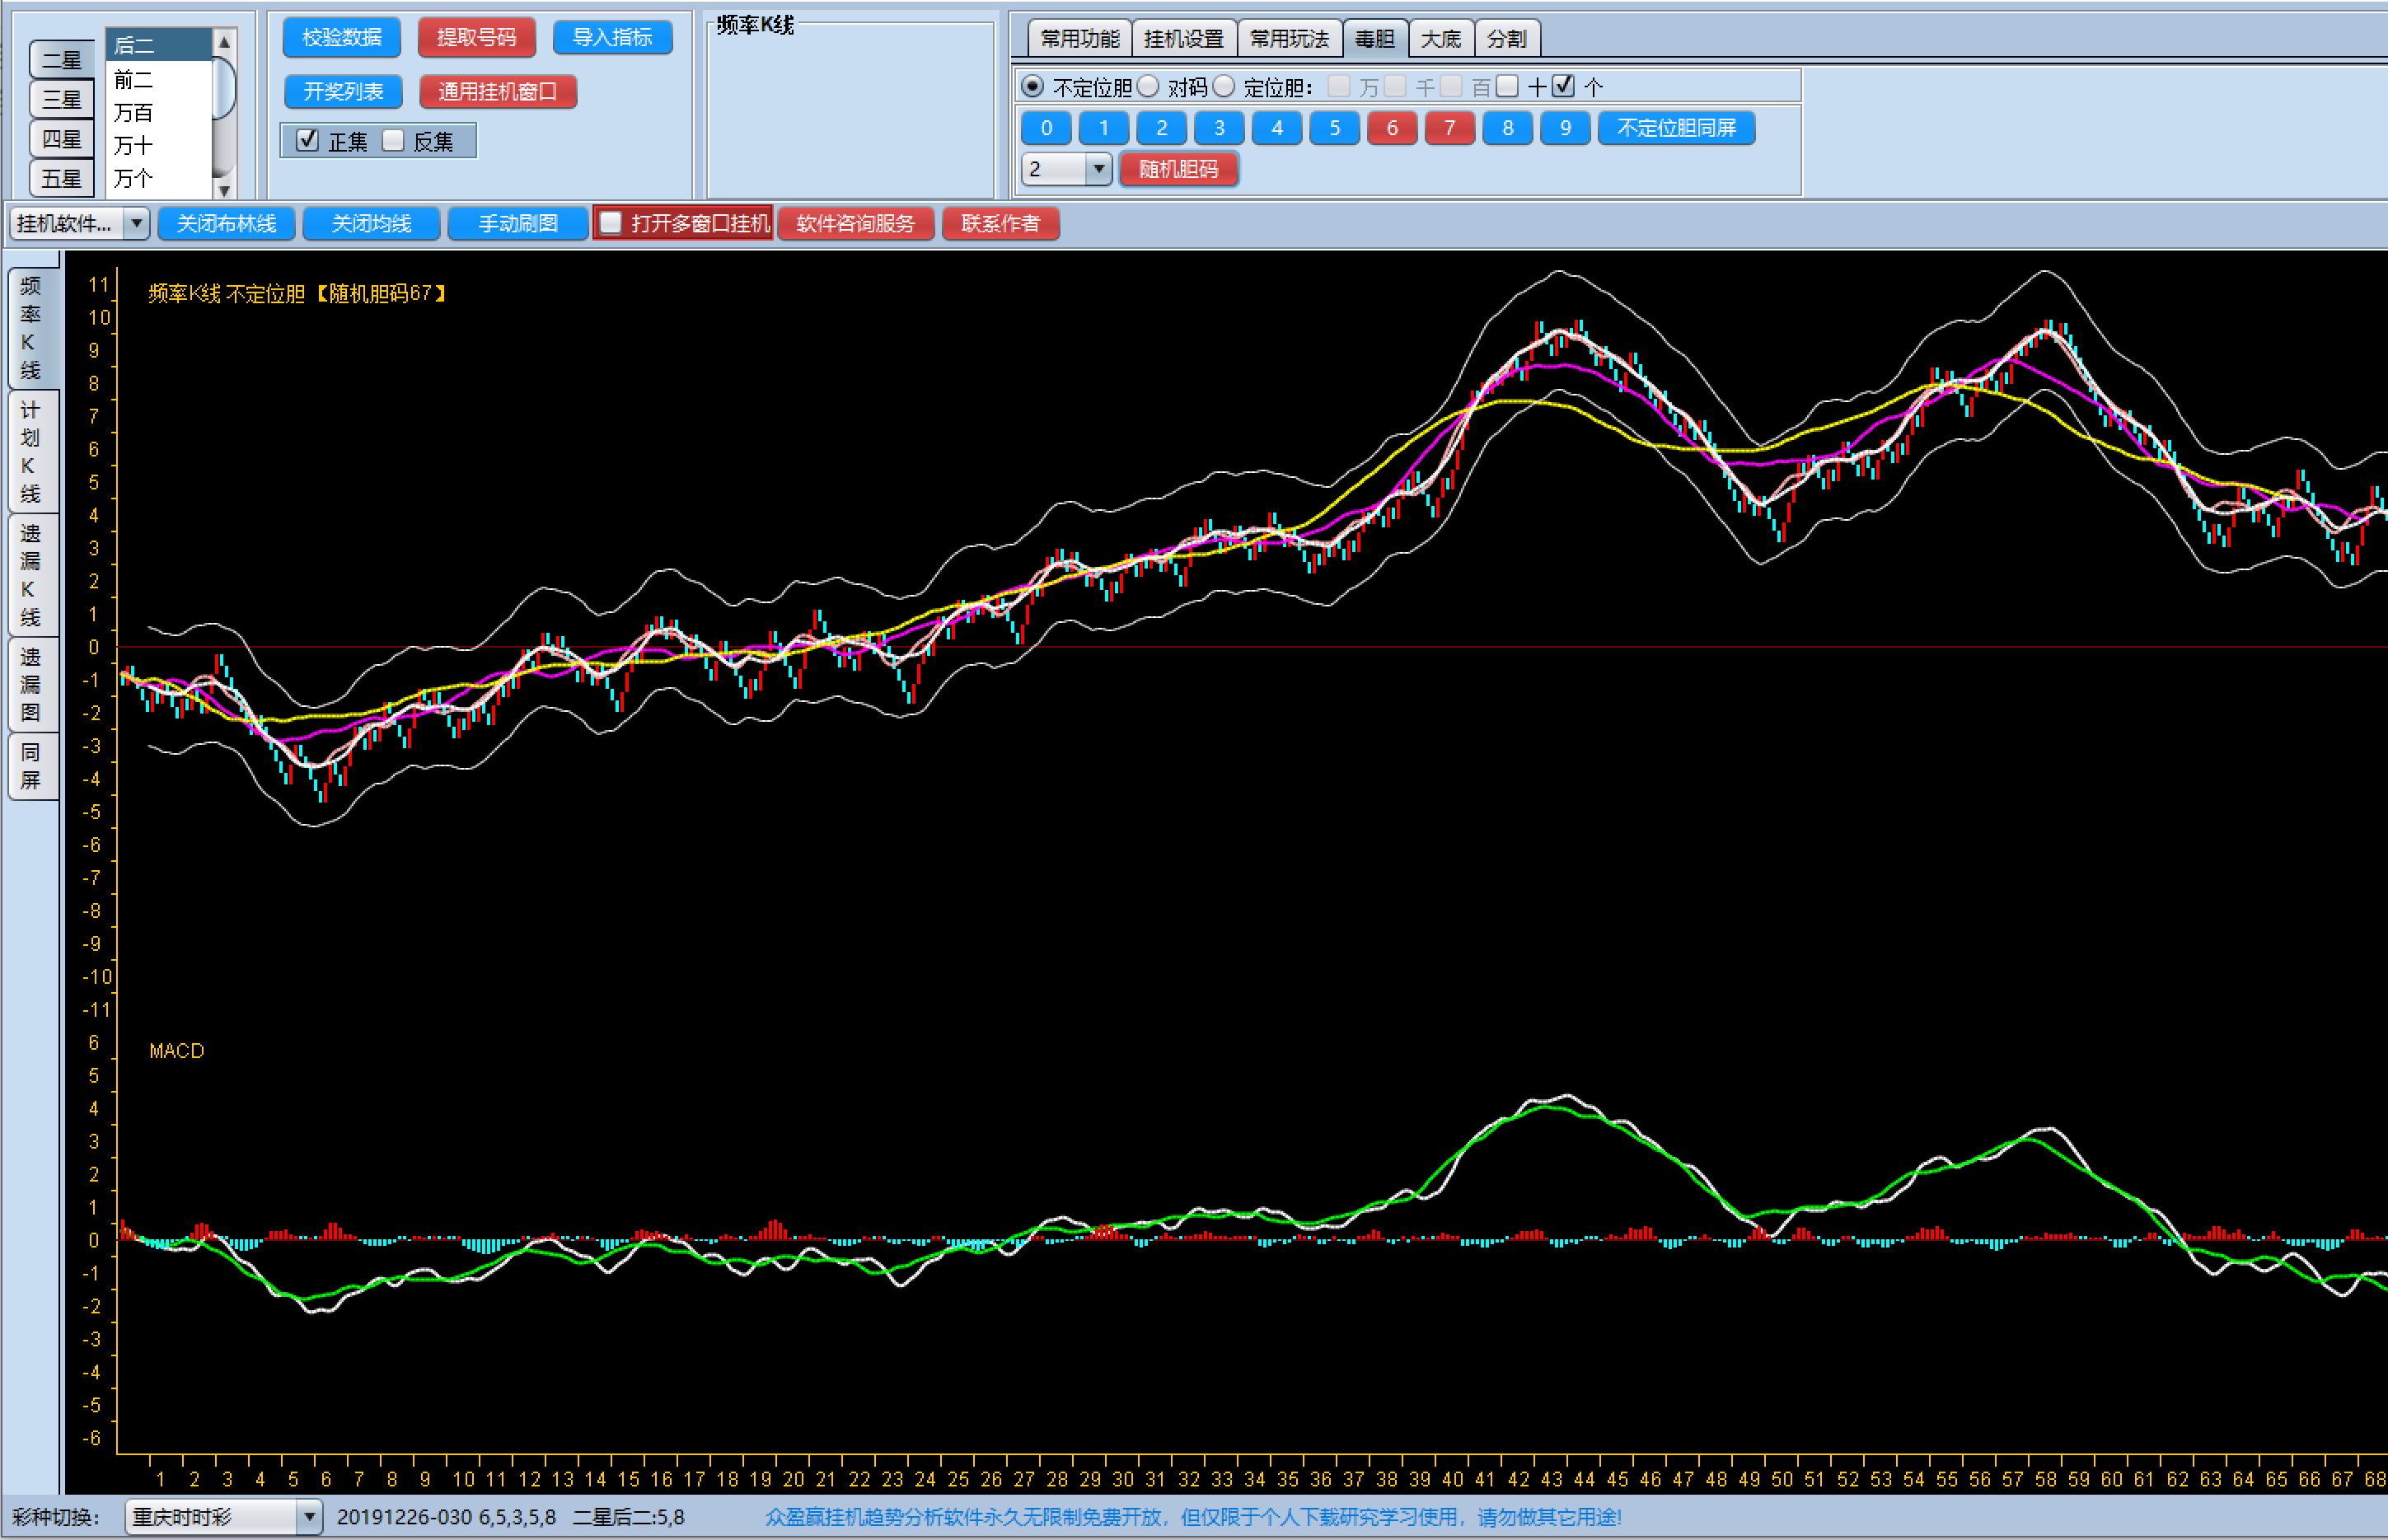
Task: Click the 二星后二:5,8 status text
Action: (x=628, y=1517)
